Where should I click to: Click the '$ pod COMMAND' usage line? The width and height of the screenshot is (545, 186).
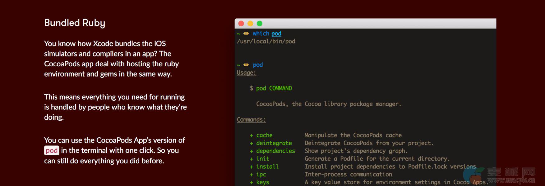pyautogui.click(x=271, y=88)
